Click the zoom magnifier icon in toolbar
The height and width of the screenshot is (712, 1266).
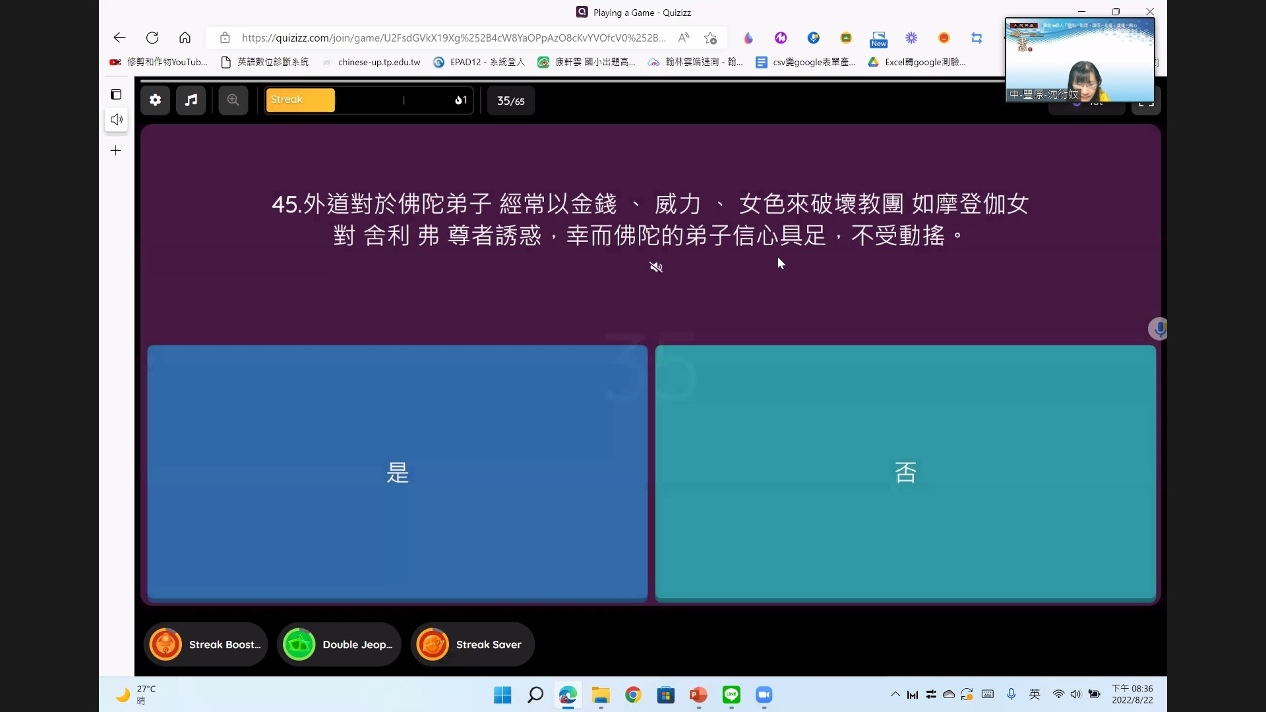233,100
